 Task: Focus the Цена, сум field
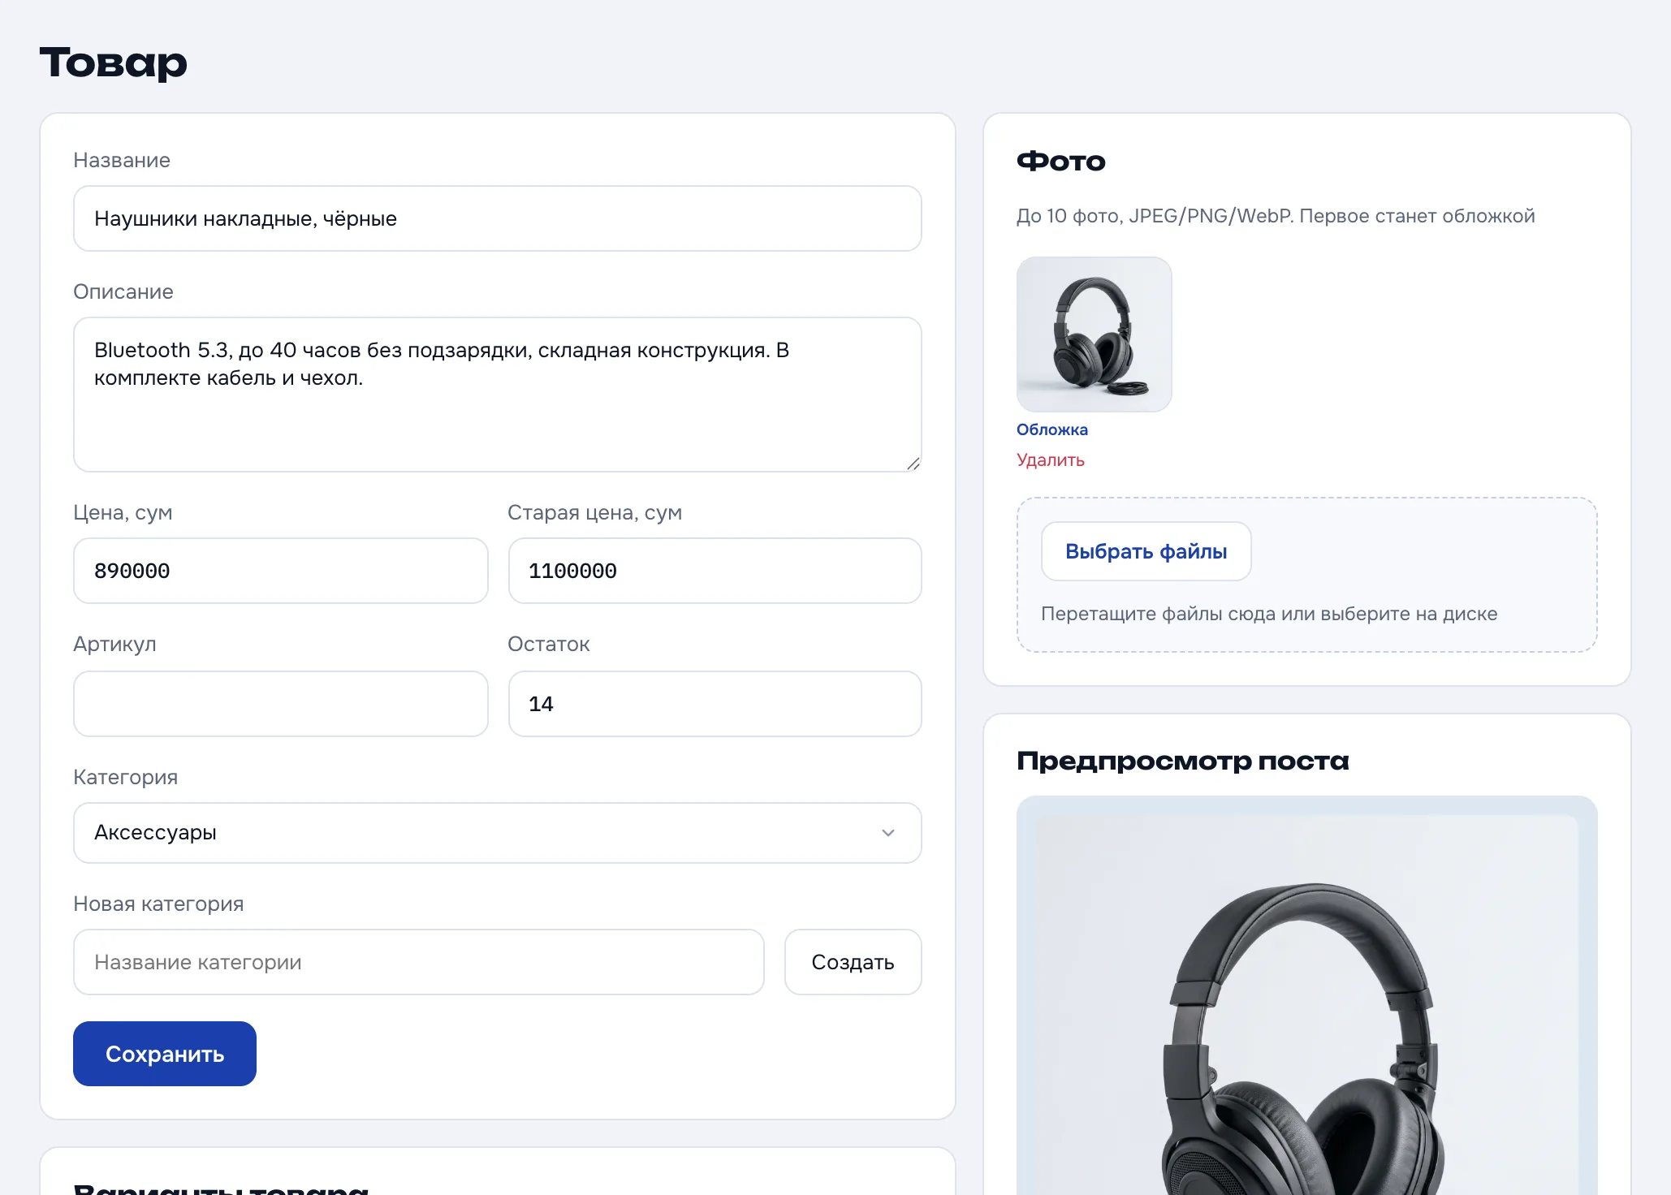point(280,571)
